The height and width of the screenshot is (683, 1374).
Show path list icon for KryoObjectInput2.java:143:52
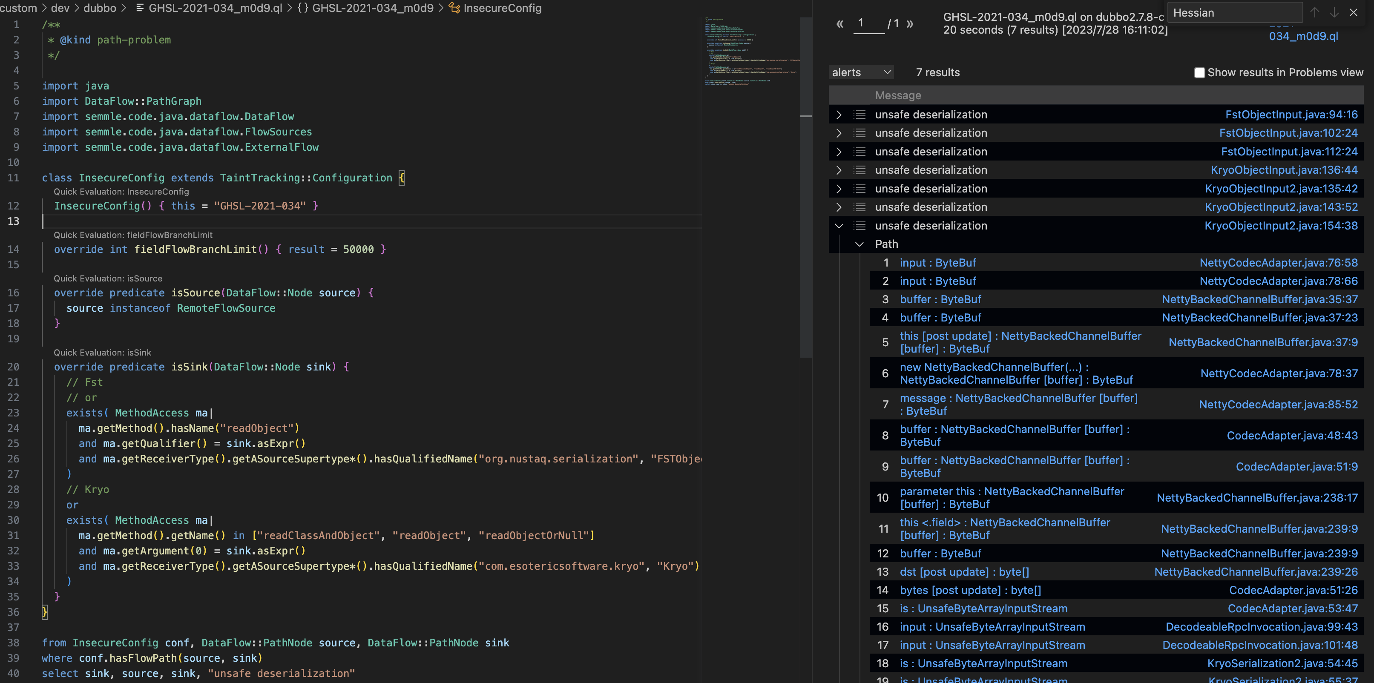[x=859, y=207]
